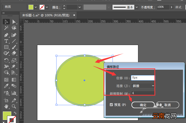This screenshot has height=123, width=186.
Task: Open the brush definition 基本 dropdown
Action: [137, 7]
